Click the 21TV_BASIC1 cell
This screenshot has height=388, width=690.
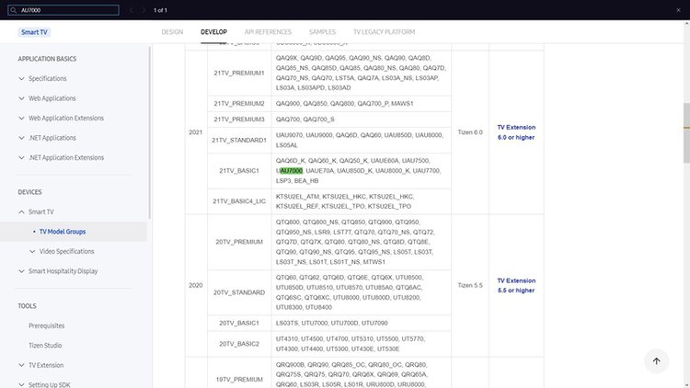tap(239, 171)
